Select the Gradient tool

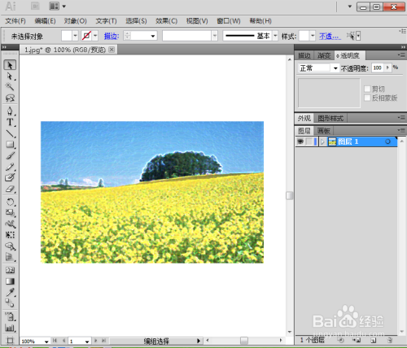[10, 281]
